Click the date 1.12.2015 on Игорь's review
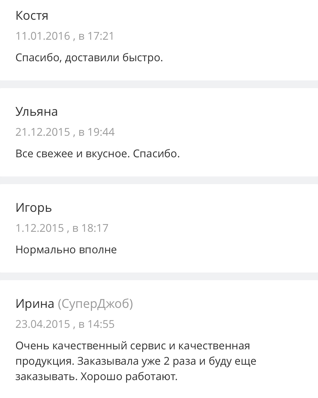318x398 pixels. [x=40, y=228]
